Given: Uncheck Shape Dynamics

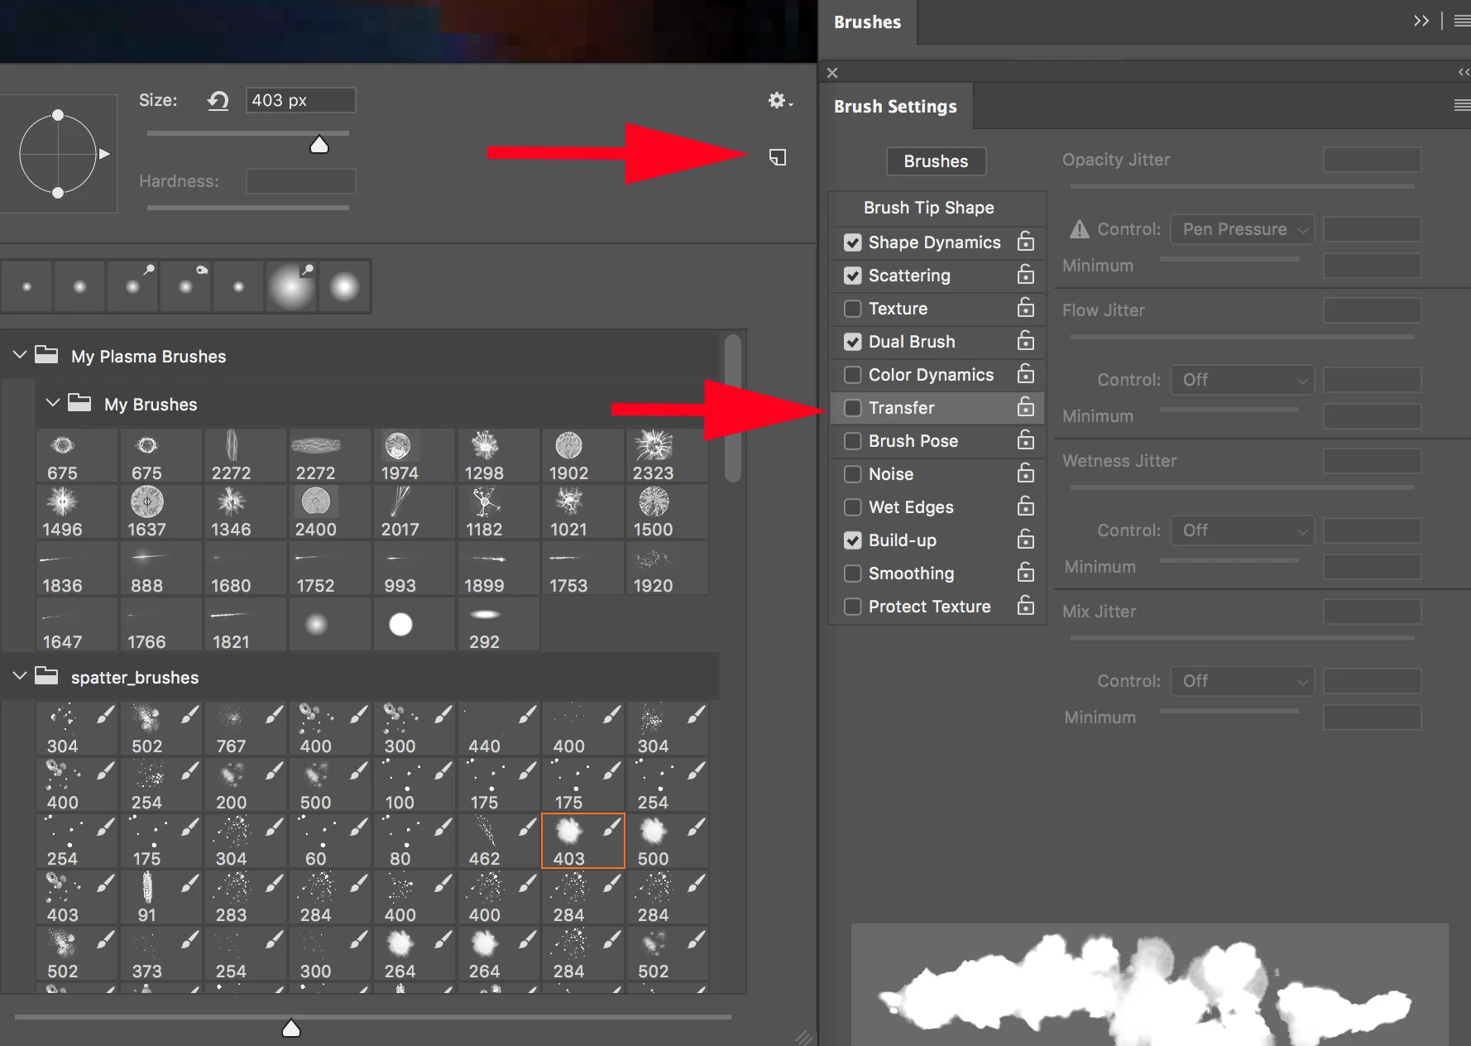Looking at the screenshot, I should pos(852,242).
